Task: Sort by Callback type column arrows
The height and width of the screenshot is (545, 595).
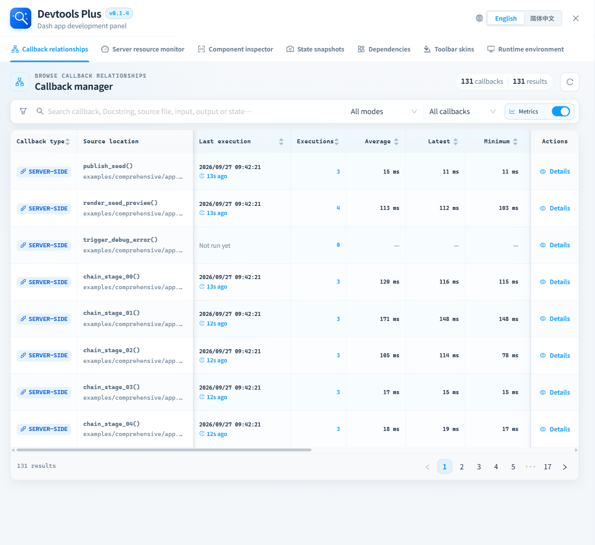Action: pyautogui.click(x=68, y=142)
